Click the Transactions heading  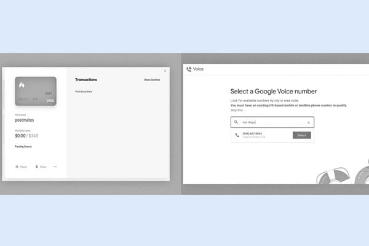pyautogui.click(x=86, y=80)
